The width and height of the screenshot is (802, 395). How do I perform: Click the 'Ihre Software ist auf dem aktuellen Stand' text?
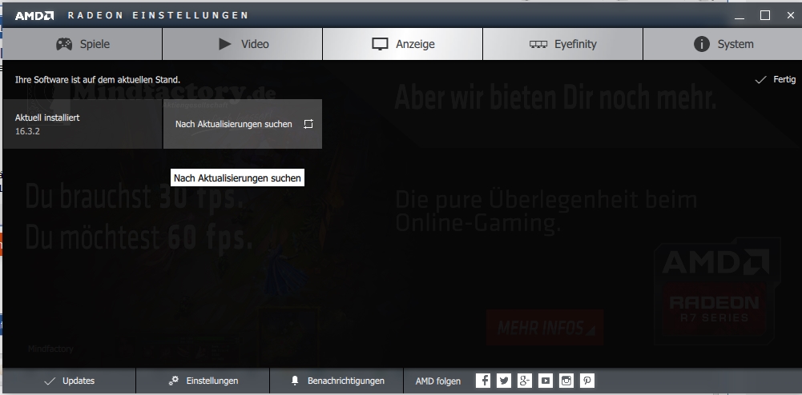pyautogui.click(x=98, y=80)
